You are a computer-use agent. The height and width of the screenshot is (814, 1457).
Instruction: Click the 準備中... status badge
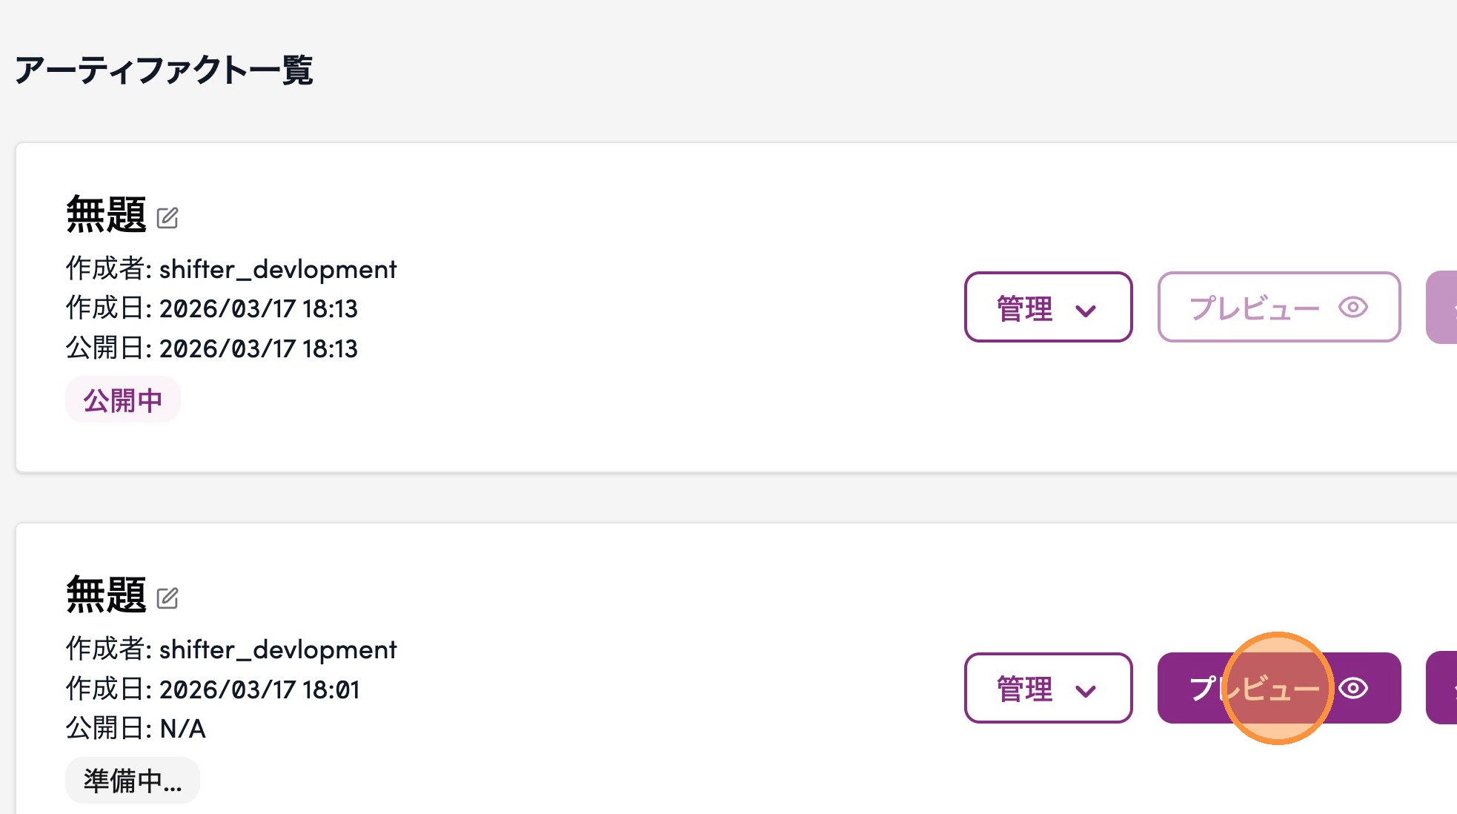[132, 781]
